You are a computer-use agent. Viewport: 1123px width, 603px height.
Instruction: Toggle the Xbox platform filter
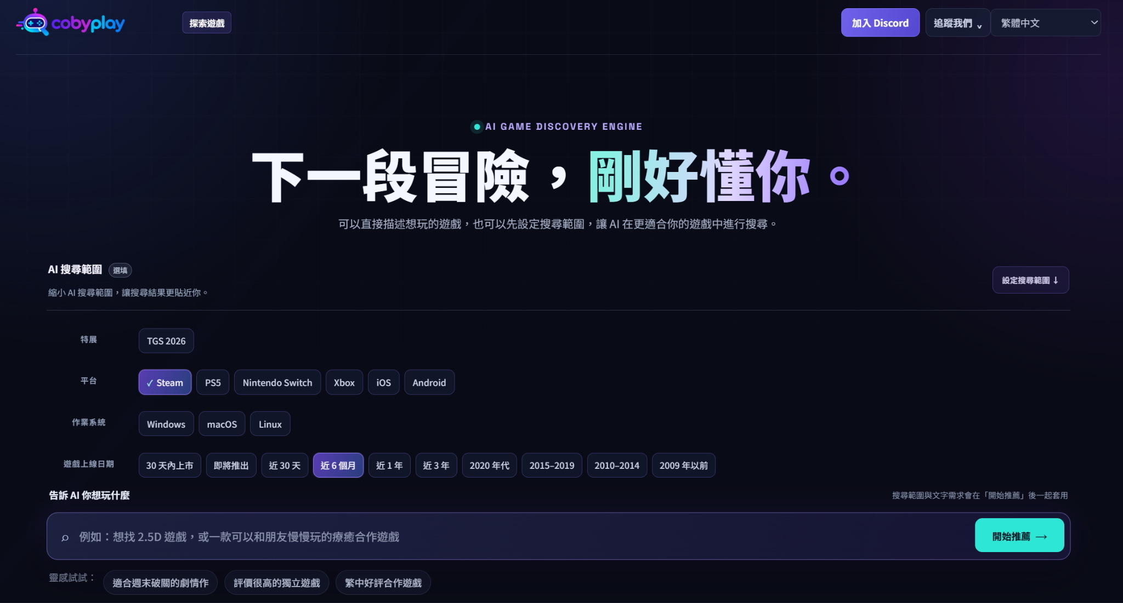pyautogui.click(x=344, y=382)
